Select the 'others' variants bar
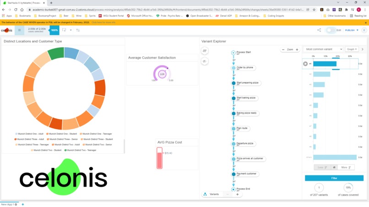This screenshot has width=369, height=207. 335,157
